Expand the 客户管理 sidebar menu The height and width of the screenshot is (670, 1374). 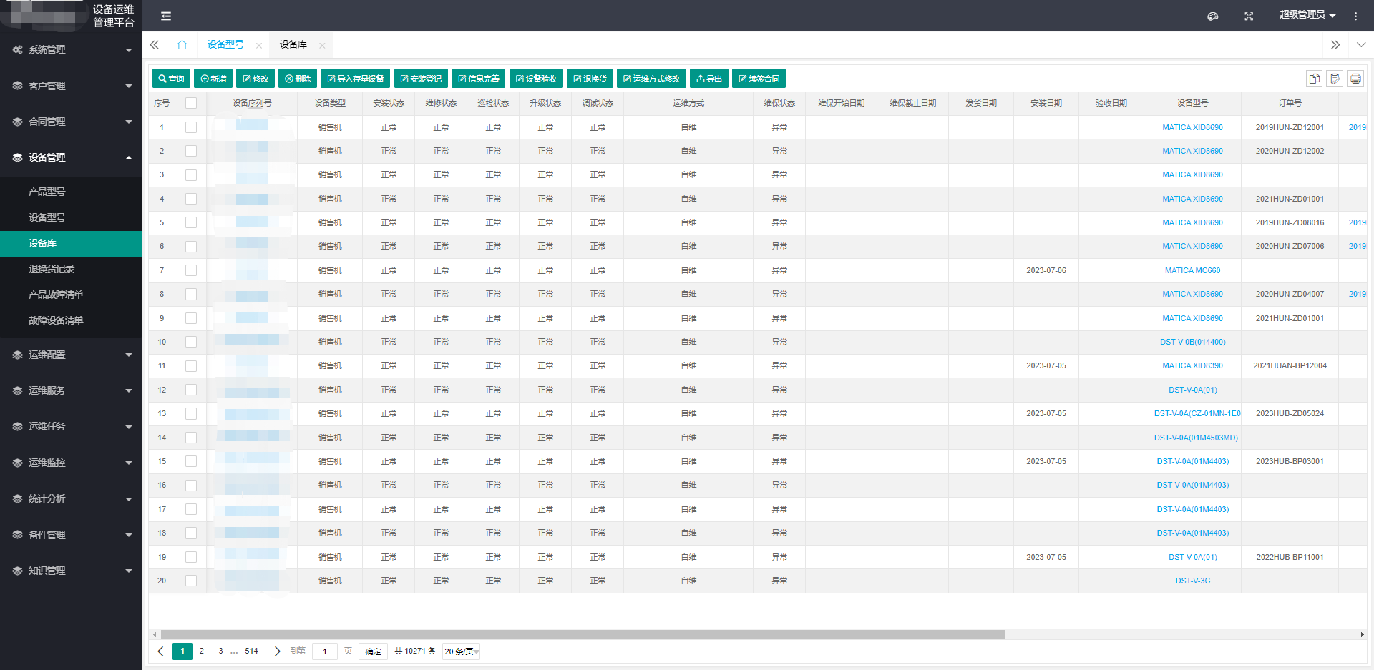(71, 86)
